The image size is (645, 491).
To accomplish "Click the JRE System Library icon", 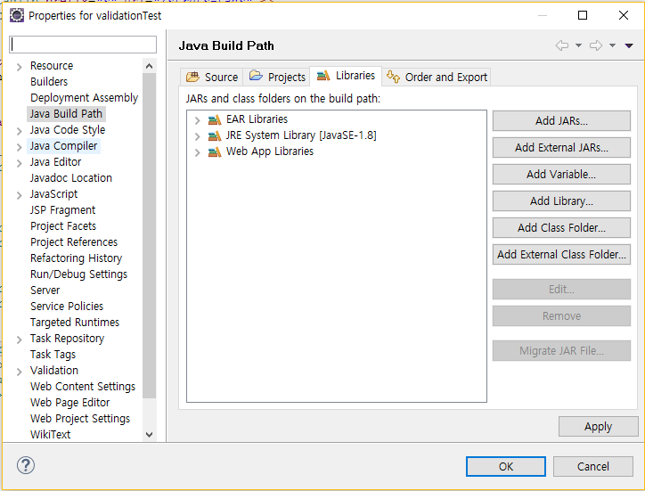I will [215, 135].
